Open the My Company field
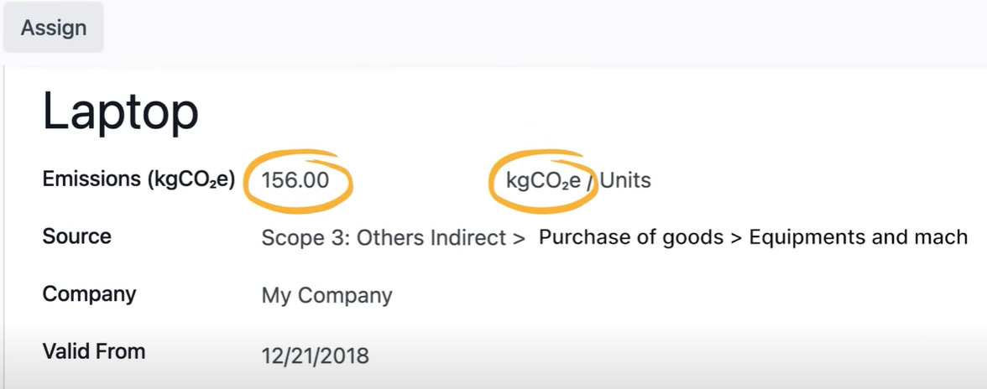Viewport: 987px width, 389px height. 326,296
